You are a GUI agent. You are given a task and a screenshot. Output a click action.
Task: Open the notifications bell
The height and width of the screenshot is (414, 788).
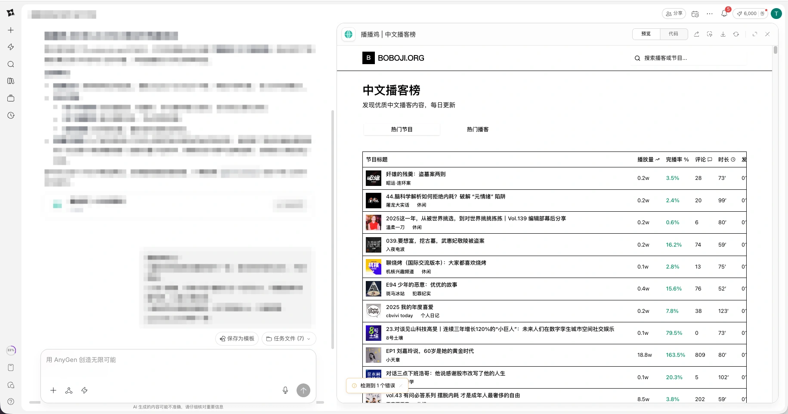pyautogui.click(x=724, y=14)
